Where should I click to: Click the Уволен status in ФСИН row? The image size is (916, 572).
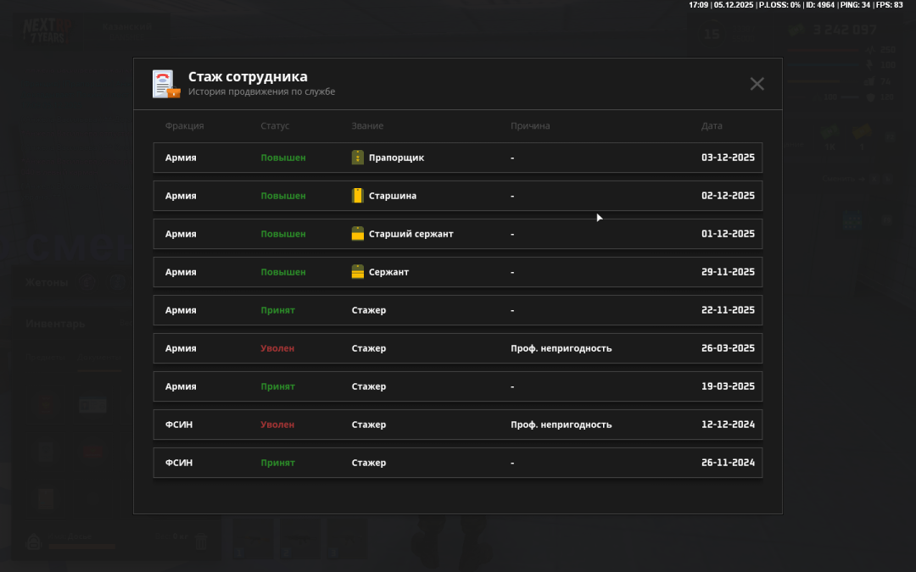(277, 425)
